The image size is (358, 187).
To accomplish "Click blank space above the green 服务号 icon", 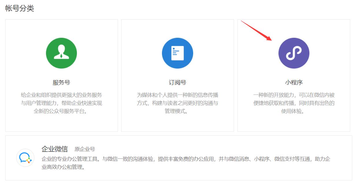I will click(x=61, y=28).
